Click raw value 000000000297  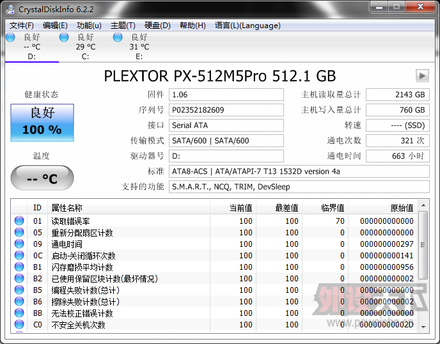coord(387,244)
